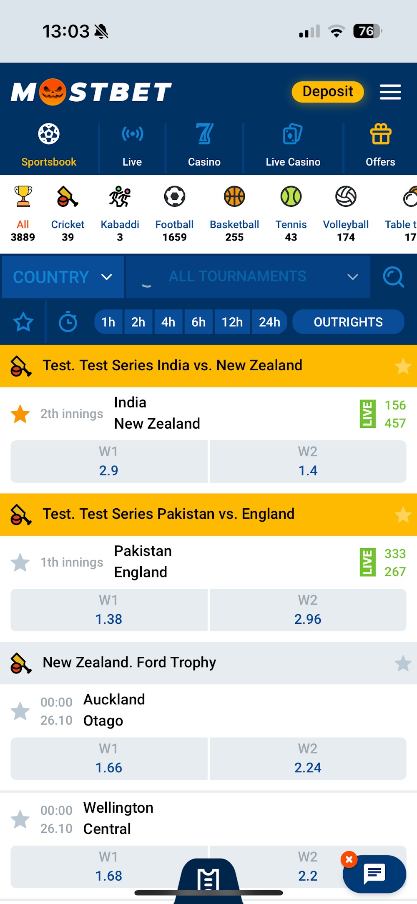The width and height of the screenshot is (417, 904).
Task: Favorite the India vs New Zealand match
Action: [x=20, y=414]
